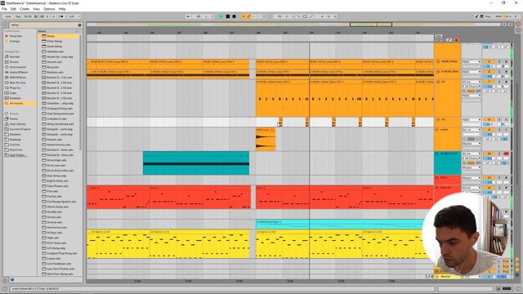Select Chopped Delay preset in results
Image resolution: width=523 pixels, height=294 pixels.
60,109
